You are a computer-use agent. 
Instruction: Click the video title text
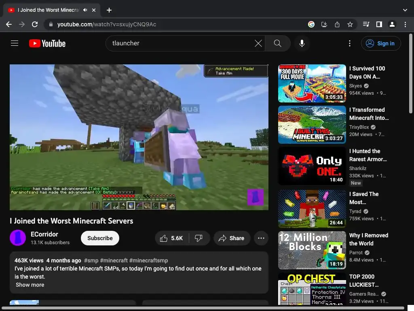tap(71, 221)
